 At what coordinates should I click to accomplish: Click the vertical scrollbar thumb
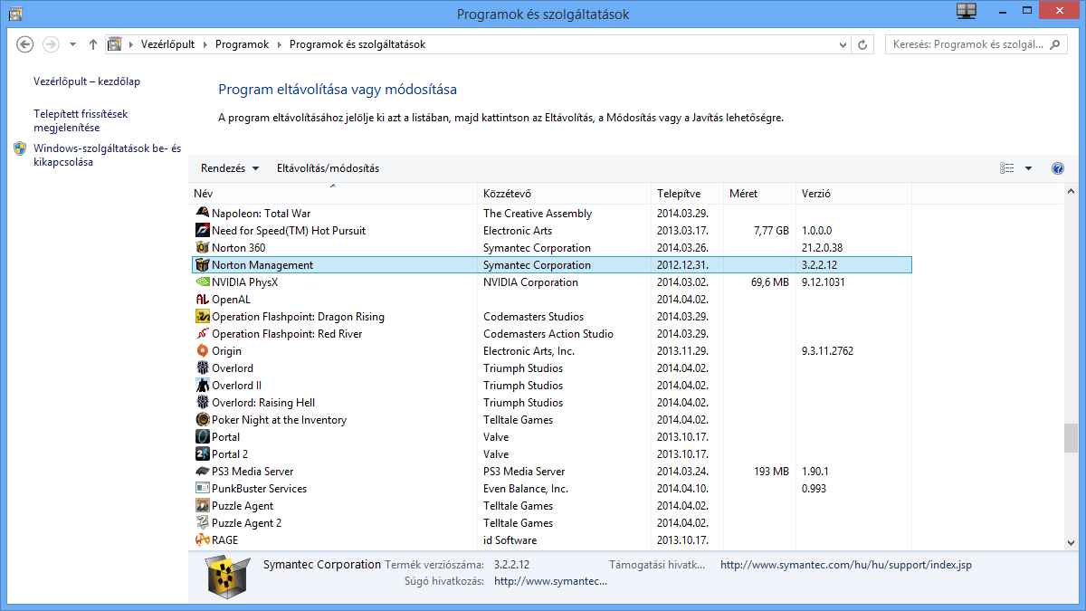click(1072, 436)
